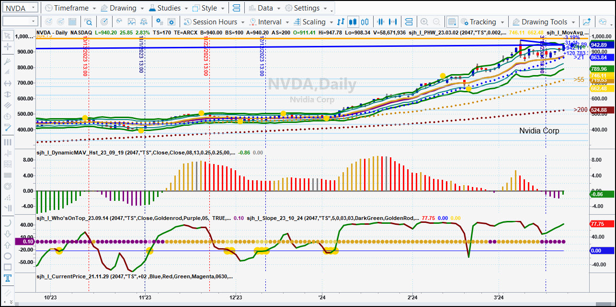Screen dimensions: 616x307
Task: Pick the active trendline tool in left sidebar
Action: click(x=8, y=128)
